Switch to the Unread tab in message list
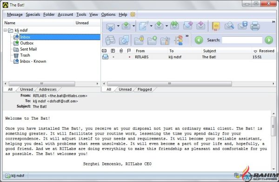Image resolution: width=279 pixels, height=182 pixels. (x=125, y=89)
